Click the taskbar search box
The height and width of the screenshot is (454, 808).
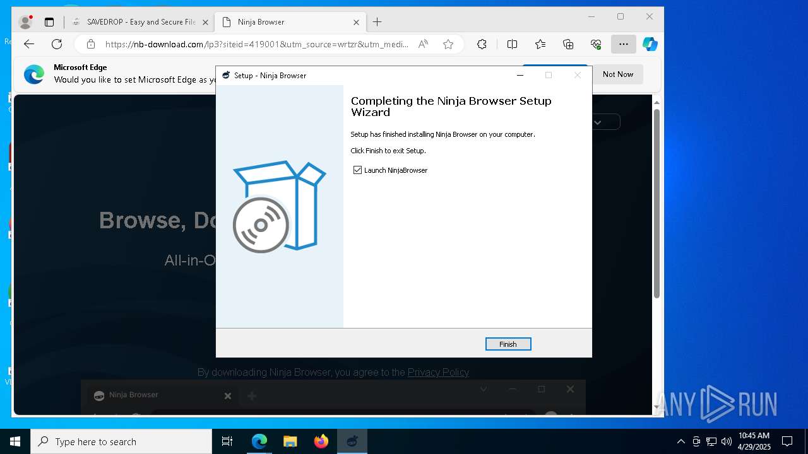[121, 441]
